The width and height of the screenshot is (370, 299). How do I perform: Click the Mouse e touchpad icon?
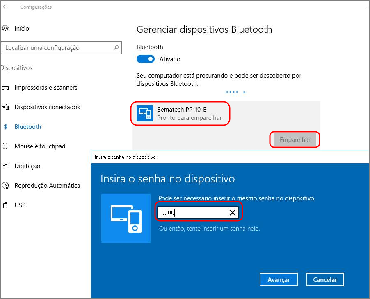(5, 146)
